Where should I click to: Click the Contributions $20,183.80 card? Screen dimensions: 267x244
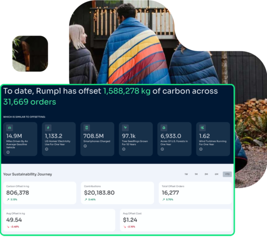[117, 193]
